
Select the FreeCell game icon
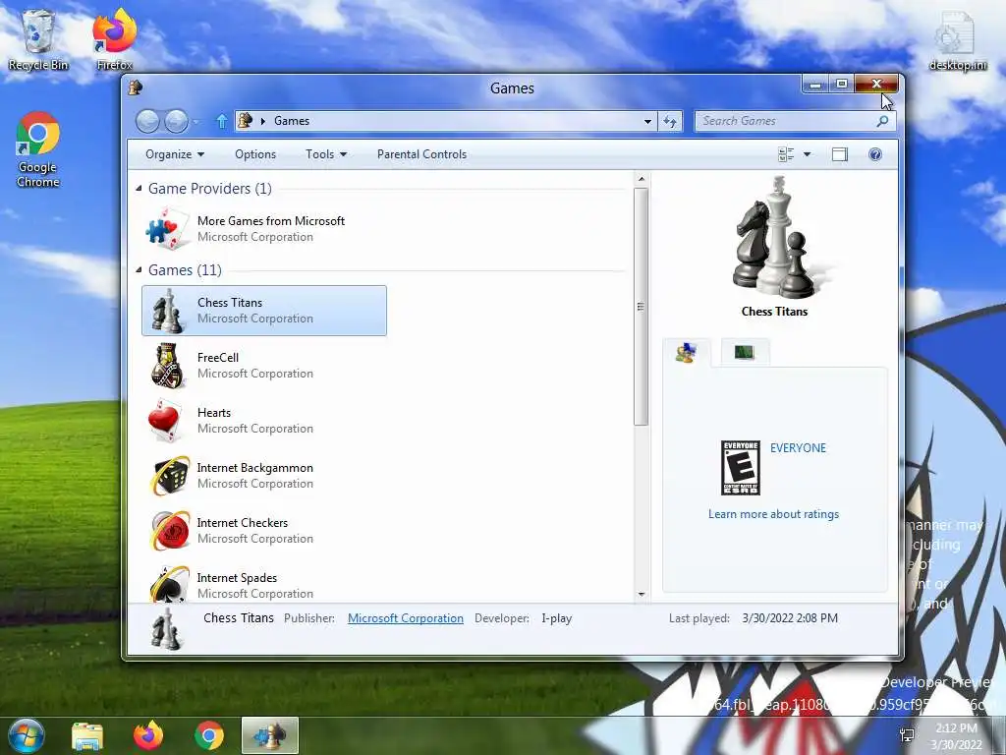point(166,366)
